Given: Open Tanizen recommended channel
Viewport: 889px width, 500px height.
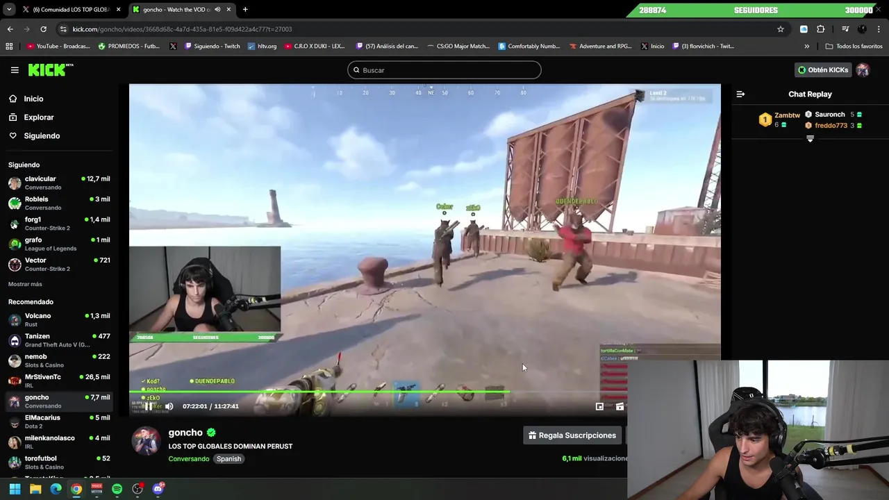Looking at the screenshot, I should [x=59, y=340].
